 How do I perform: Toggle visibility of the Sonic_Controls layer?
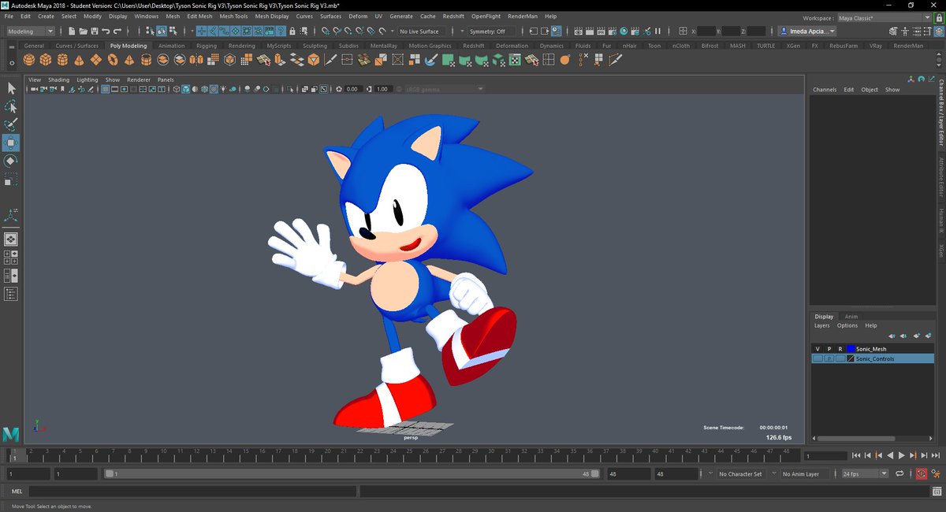pos(818,358)
